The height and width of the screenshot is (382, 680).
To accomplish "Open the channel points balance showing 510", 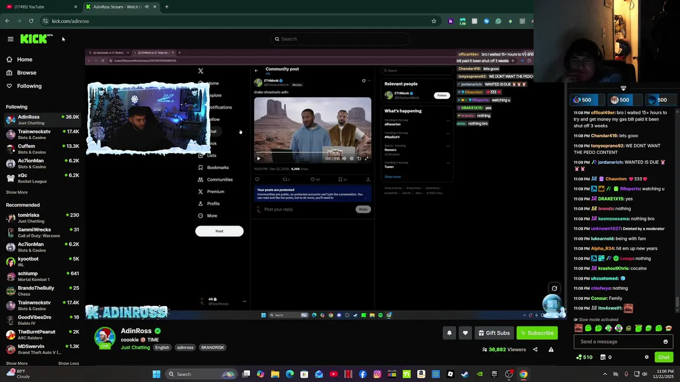I will click(x=584, y=357).
